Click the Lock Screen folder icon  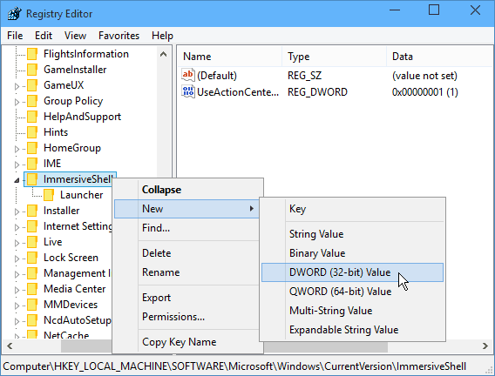click(x=32, y=258)
